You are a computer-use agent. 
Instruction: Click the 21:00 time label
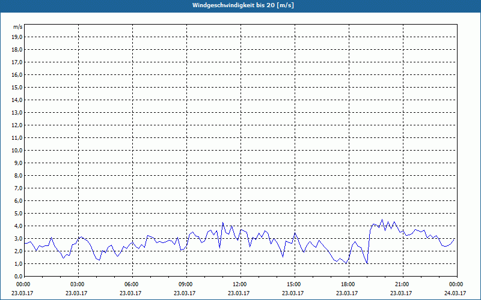coord(403,284)
